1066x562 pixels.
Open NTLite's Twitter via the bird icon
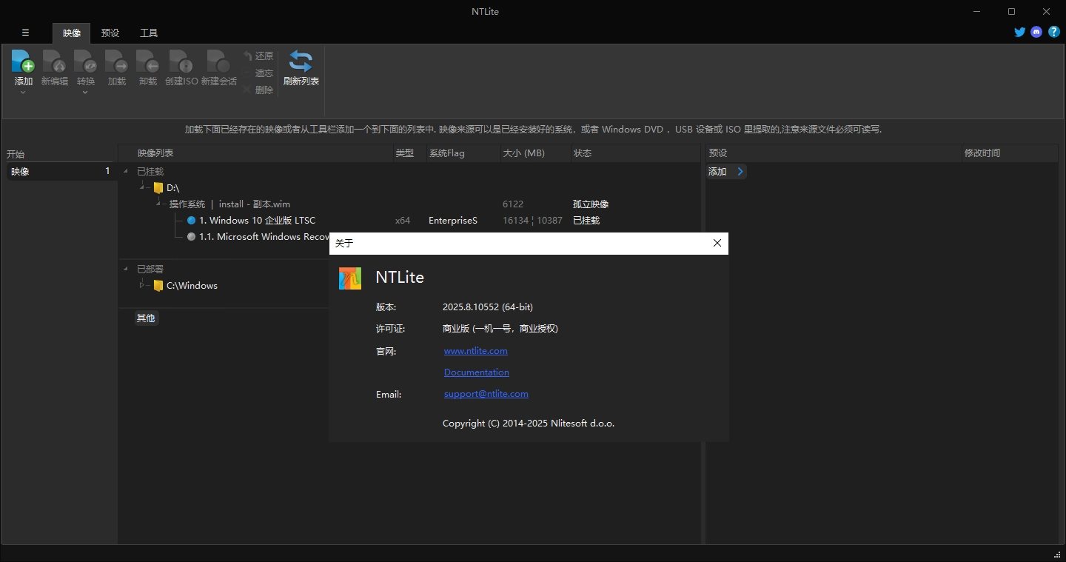point(1019,32)
